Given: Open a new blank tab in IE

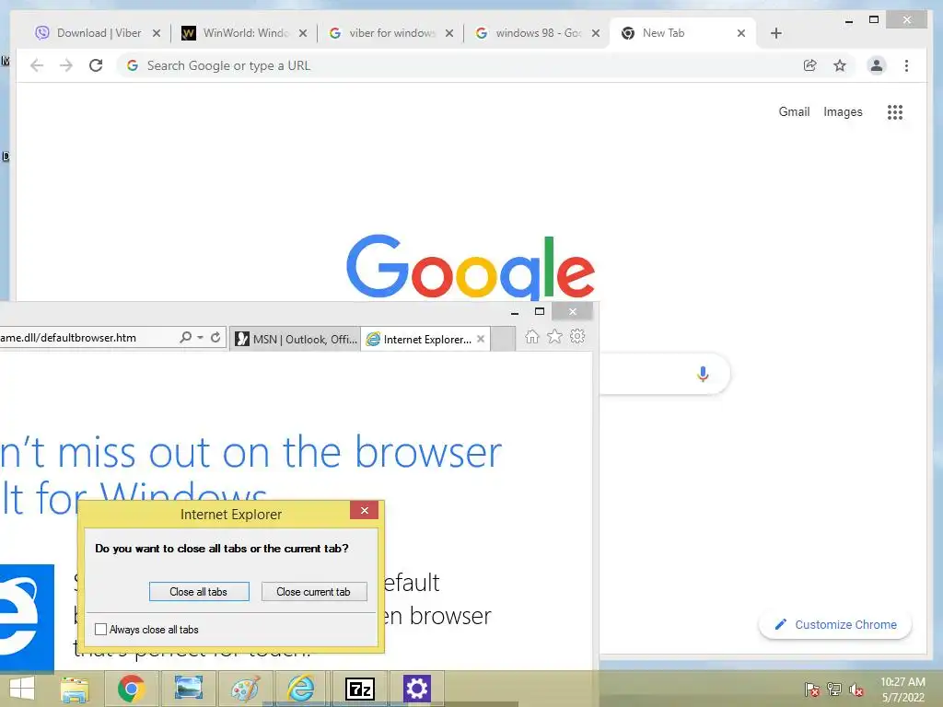Looking at the screenshot, I should (503, 339).
